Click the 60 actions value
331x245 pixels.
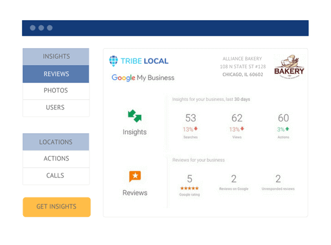coord(284,118)
